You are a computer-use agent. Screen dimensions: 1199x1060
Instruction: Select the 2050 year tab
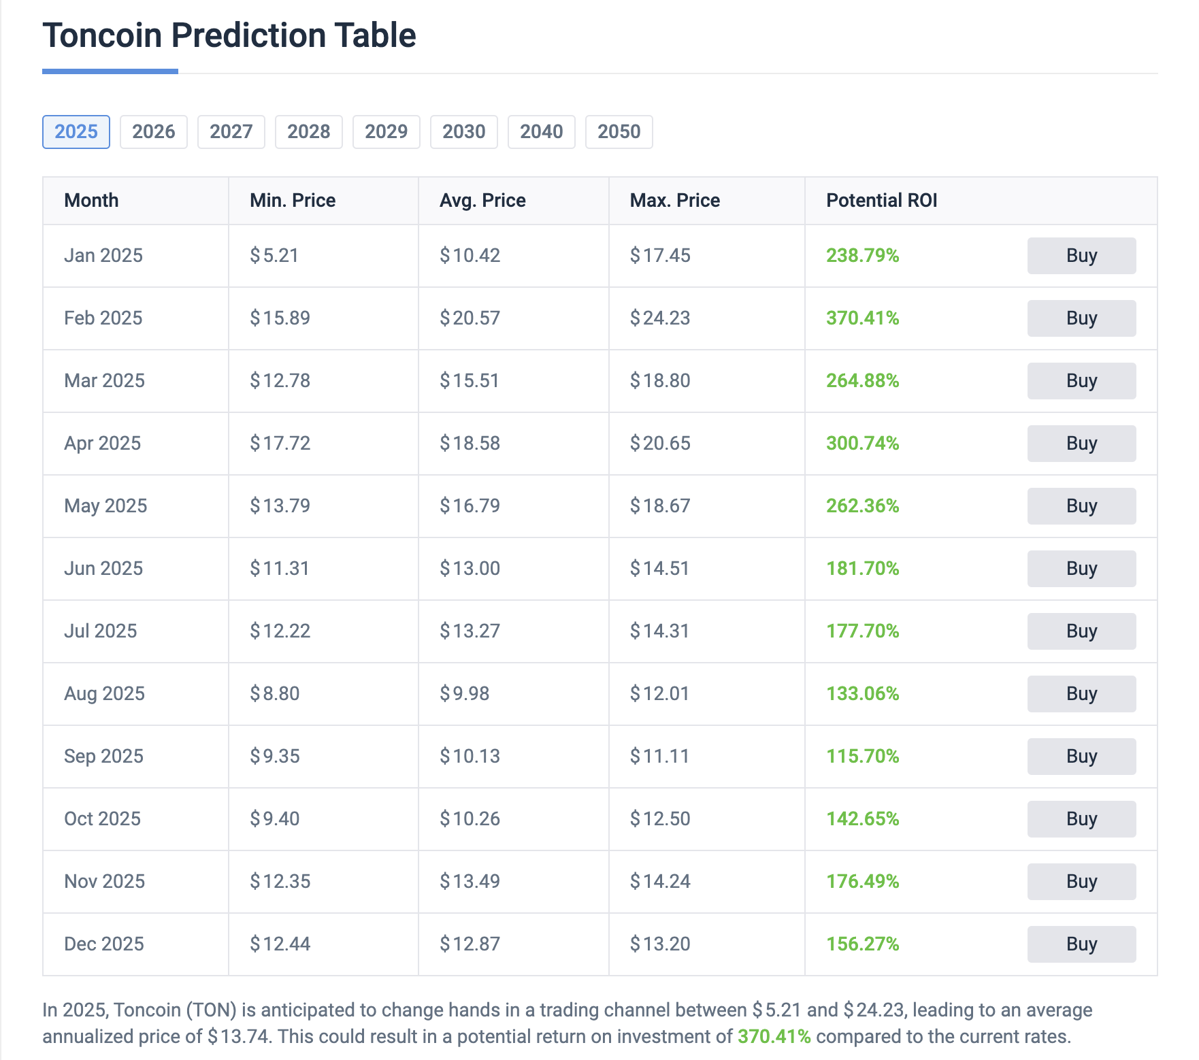coord(619,131)
